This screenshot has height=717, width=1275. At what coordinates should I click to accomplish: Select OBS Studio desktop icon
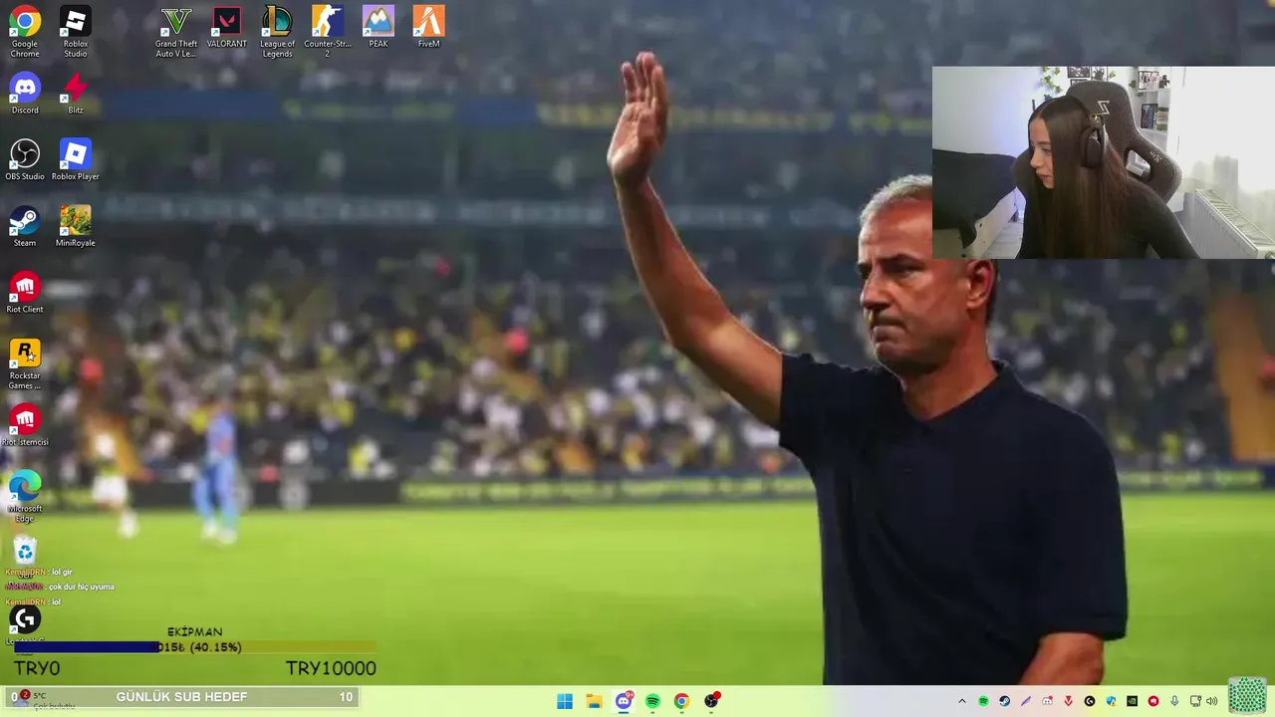point(25,160)
